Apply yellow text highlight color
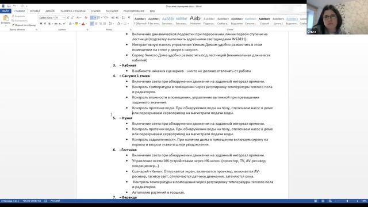The width and height of the screenshot is (368, 207). (76, 24)
